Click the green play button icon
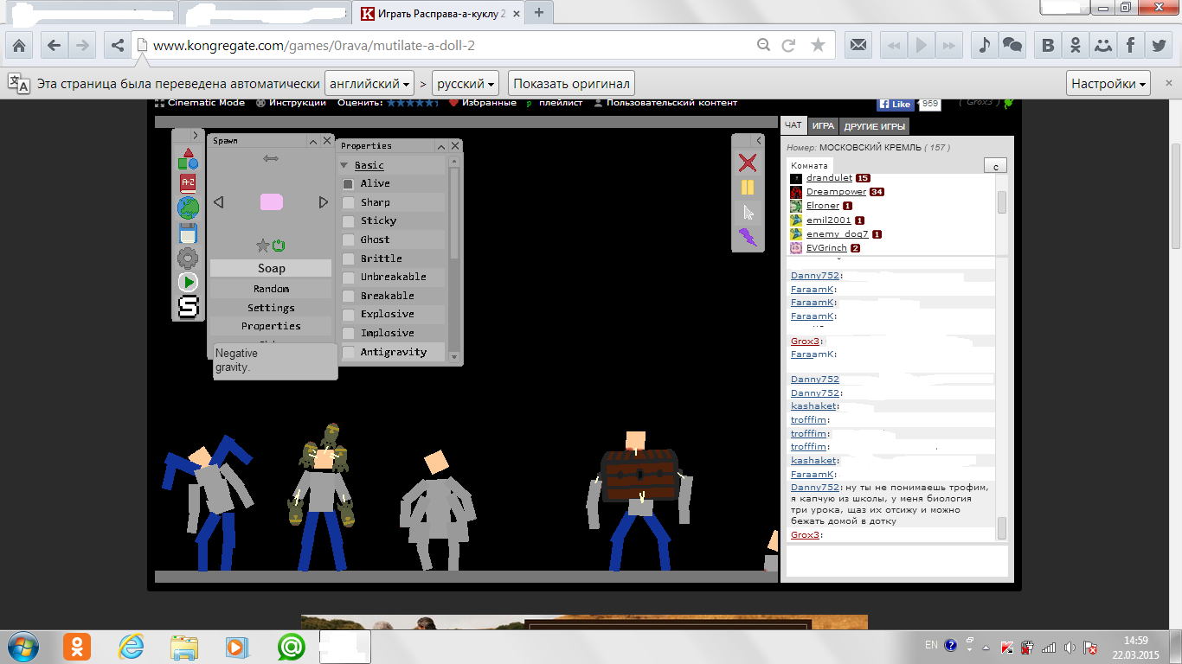The image size is (1182, 664). [x=188, y=282]
